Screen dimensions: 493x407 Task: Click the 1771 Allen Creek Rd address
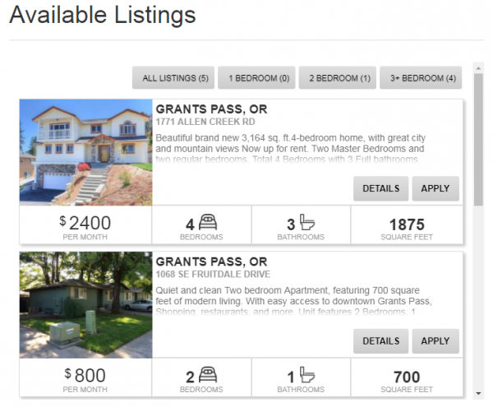click(x=200, y=122)
